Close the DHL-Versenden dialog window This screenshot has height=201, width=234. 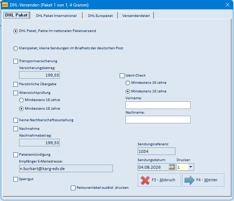click(x=228, y=5)
